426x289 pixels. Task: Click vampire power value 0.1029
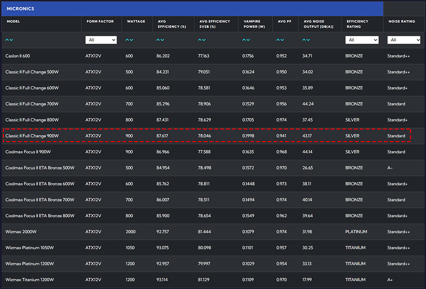[248, 264]
